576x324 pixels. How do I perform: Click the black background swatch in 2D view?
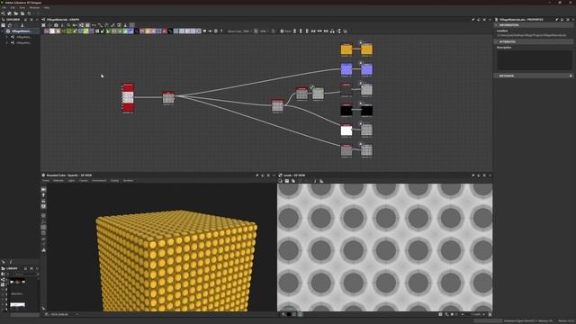pos(289,314)
